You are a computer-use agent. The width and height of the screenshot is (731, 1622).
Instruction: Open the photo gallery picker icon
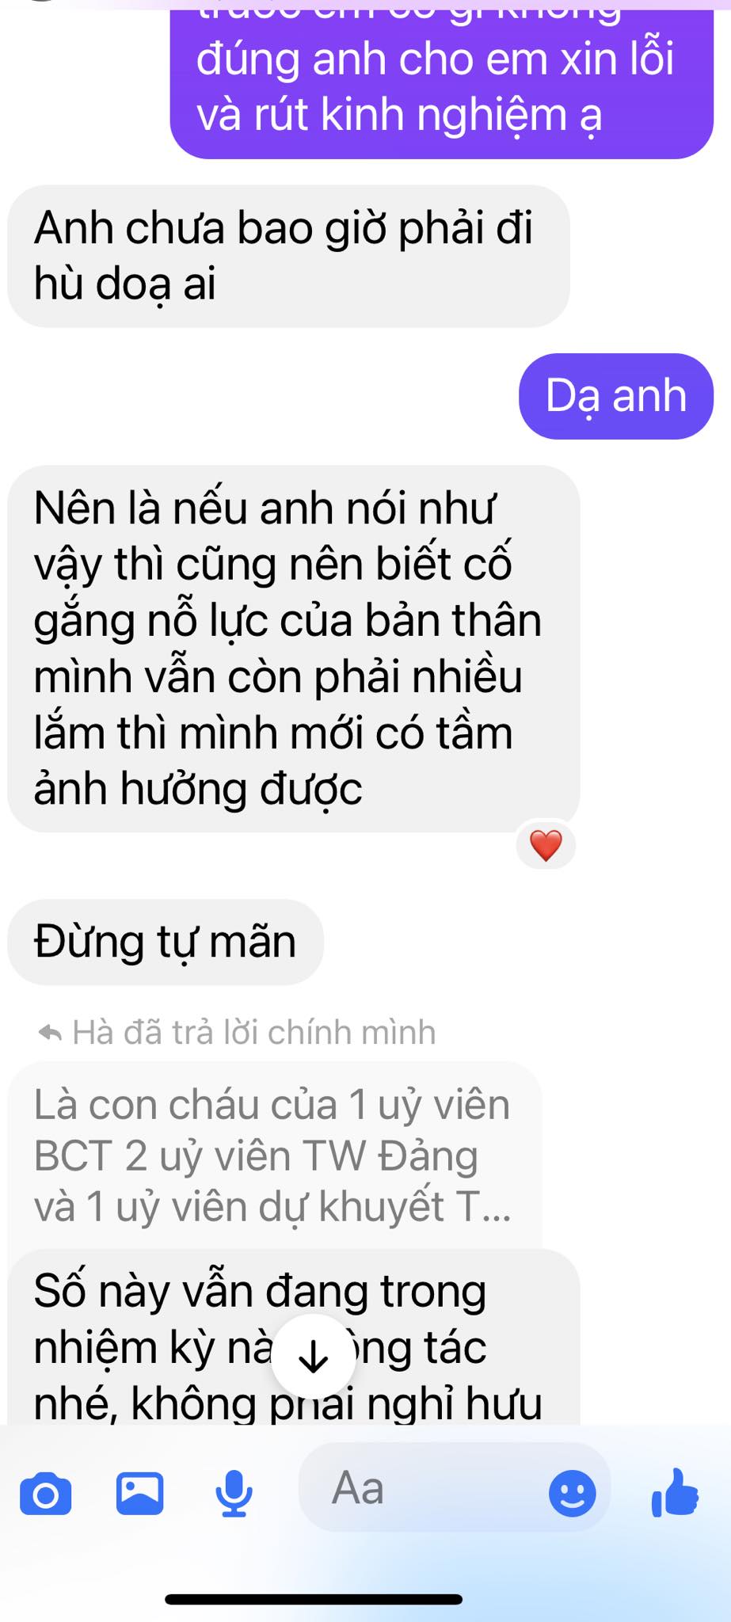[140, 1493]
